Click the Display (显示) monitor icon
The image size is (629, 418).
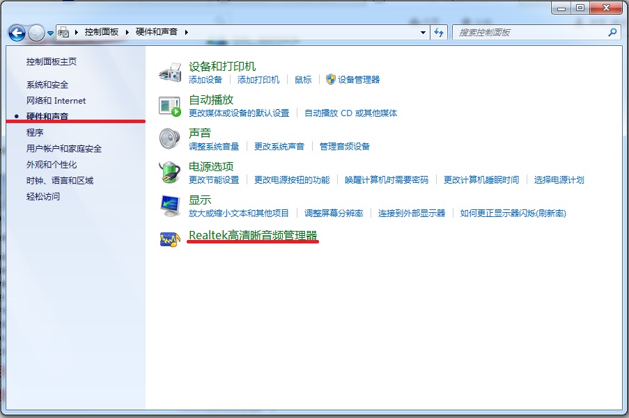click(x=170, y=204)
